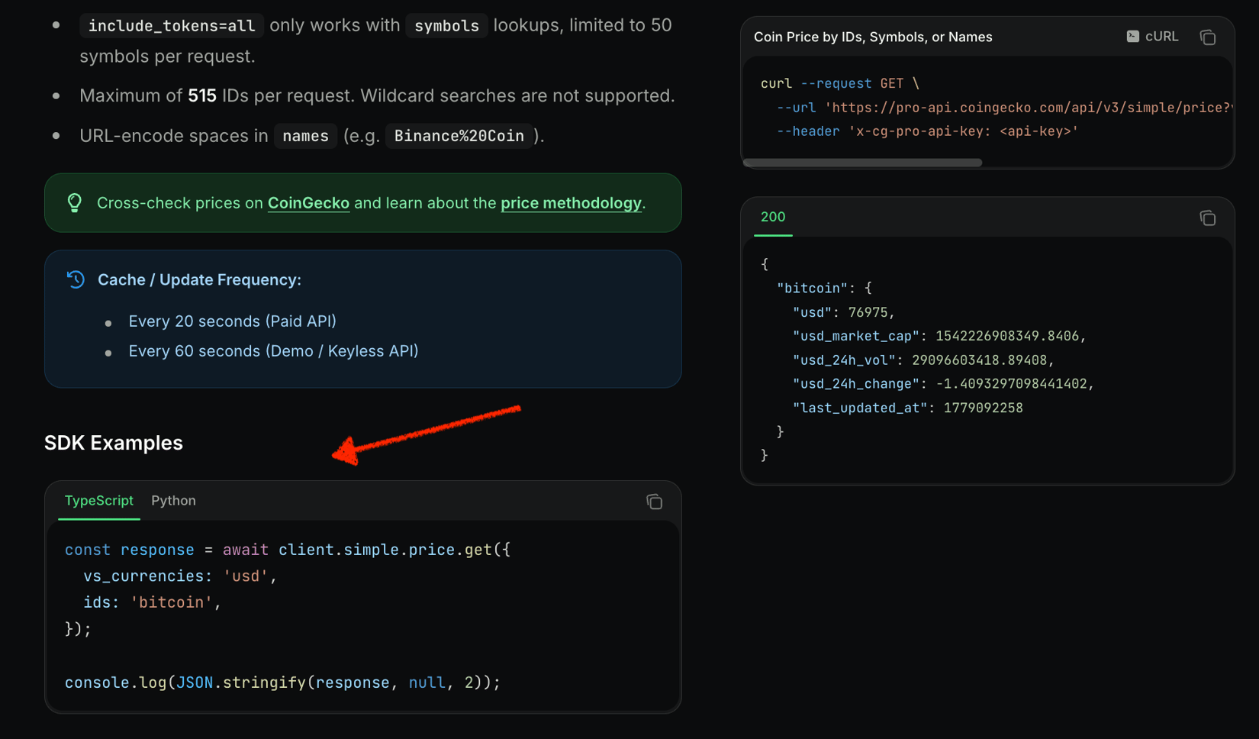Click the "Cache / Update Frequency:" heading
The image size is (1259, 739).
coord(199,279)
